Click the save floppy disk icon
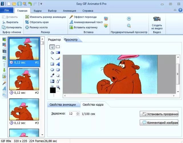The height and width of the screenshot is (143, 183). tap(19, 4)
